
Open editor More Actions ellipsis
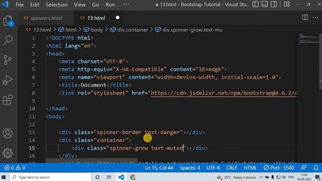point(315,18)
